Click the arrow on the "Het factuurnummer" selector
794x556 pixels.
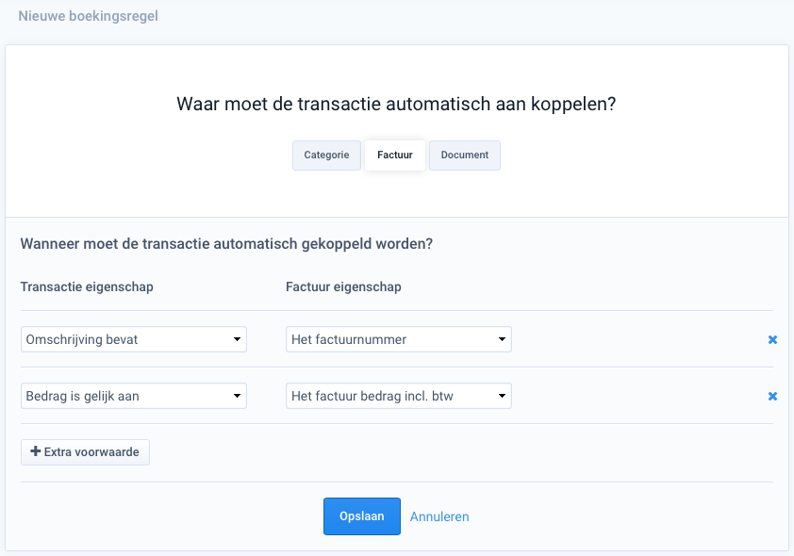[501, 339]
